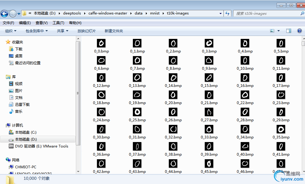Screen dimensions: 305x184
Task: Open 图片 library
Action: point(19,91)
